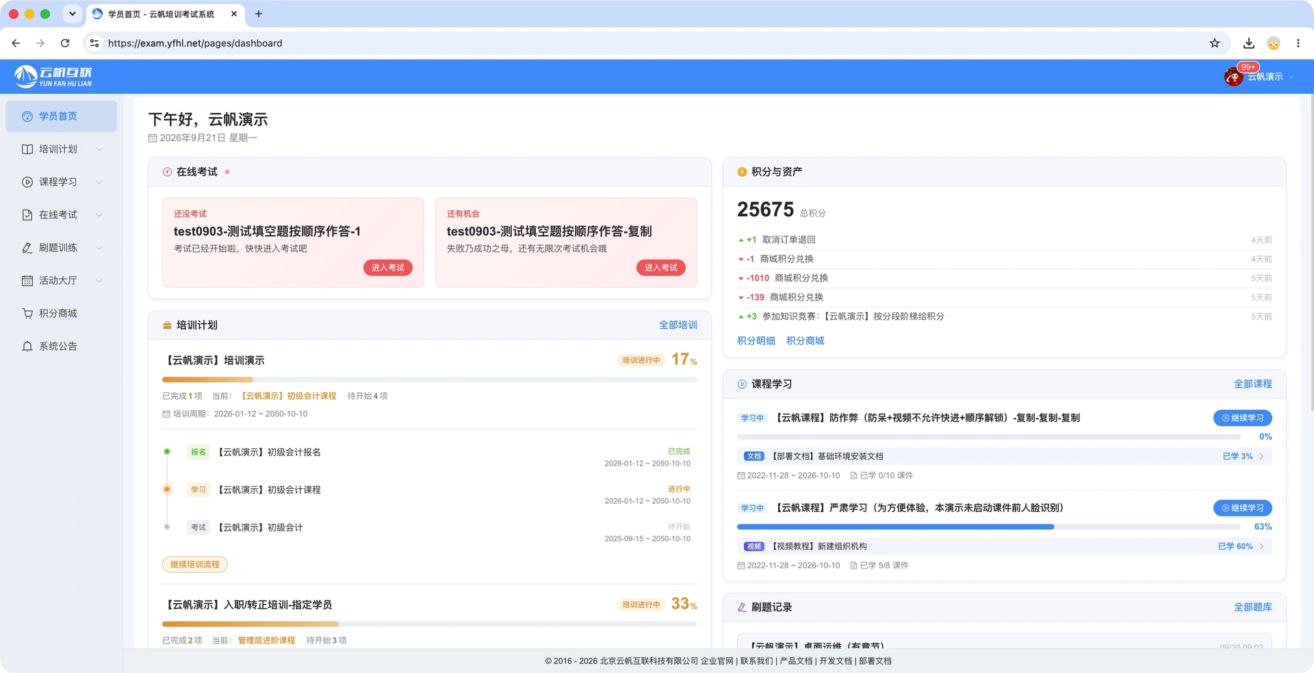Click the 活动大厅 calendar icon in the sidebar
Viewport: 1314px width, 673px height.
coord(27,281)
